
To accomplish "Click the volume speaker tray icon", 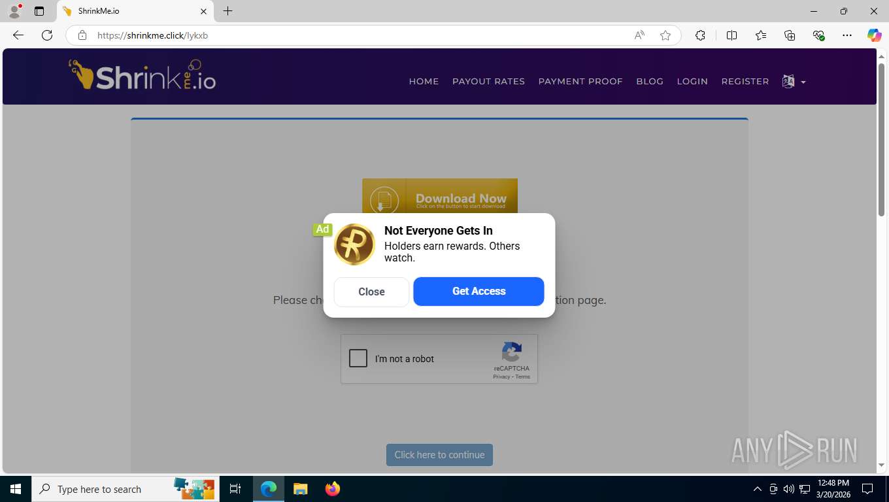I will pyautogui.click(x=788, y=489).
